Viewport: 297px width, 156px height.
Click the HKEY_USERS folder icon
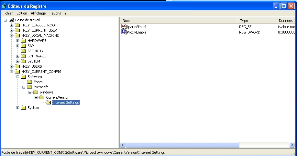click(17, 66)
